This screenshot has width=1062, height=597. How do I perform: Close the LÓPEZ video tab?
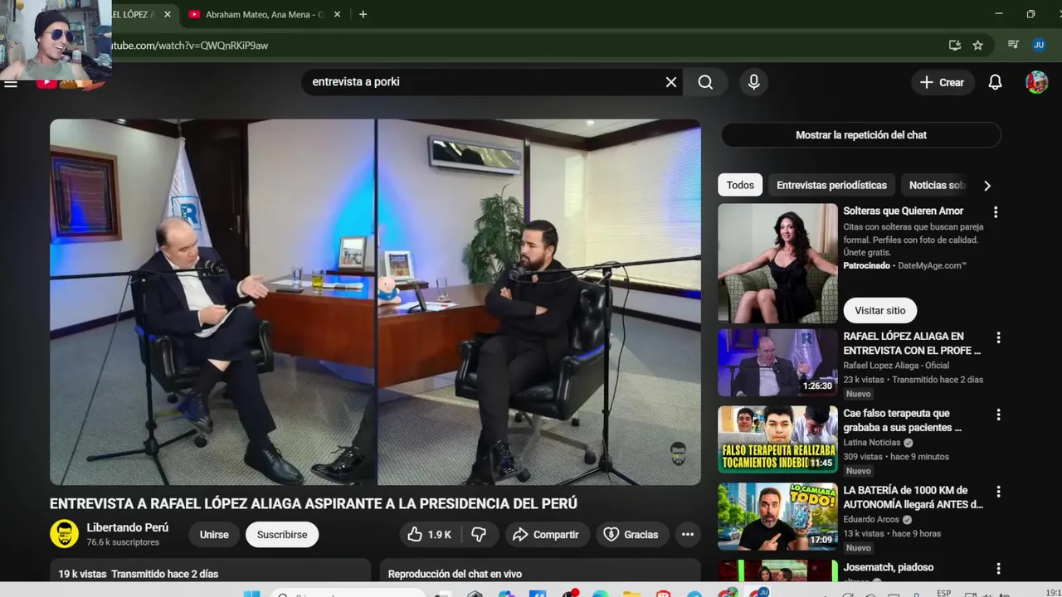click(168, 14)
